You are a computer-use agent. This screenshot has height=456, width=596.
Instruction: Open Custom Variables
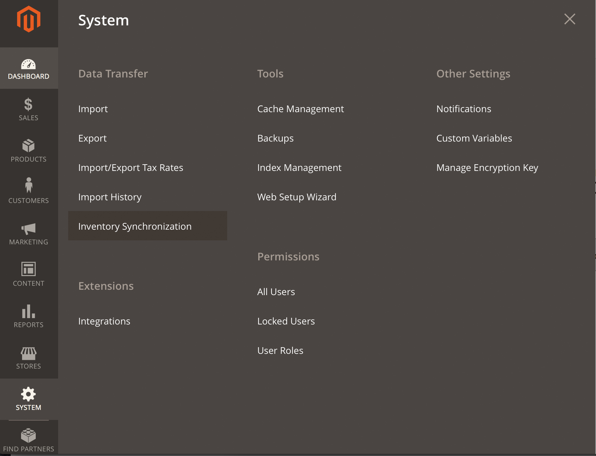click(474, 138)
